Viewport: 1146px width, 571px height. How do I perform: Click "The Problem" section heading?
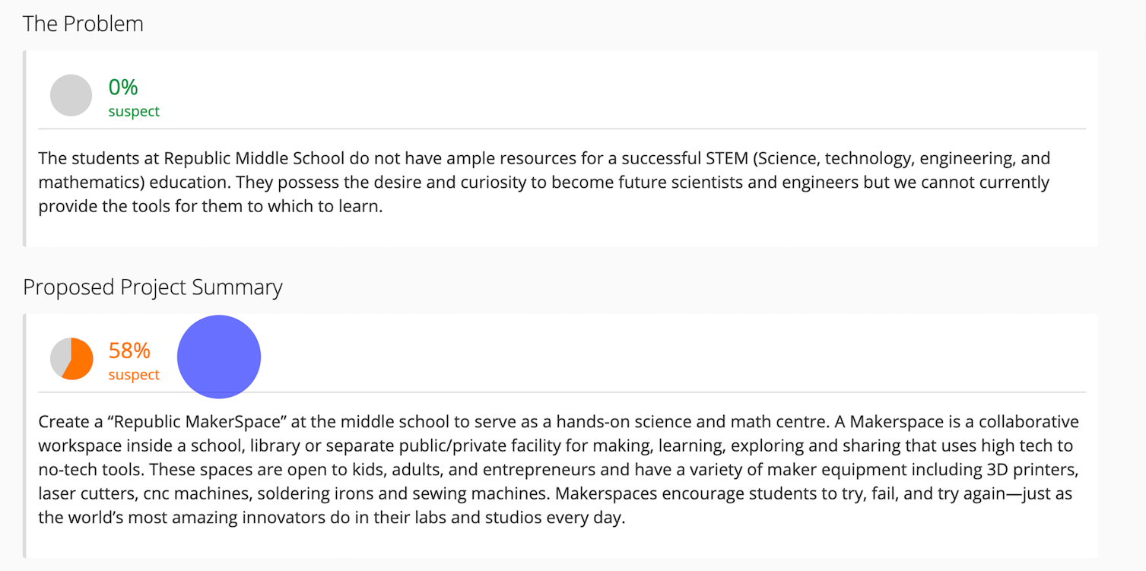click(83, 24)
